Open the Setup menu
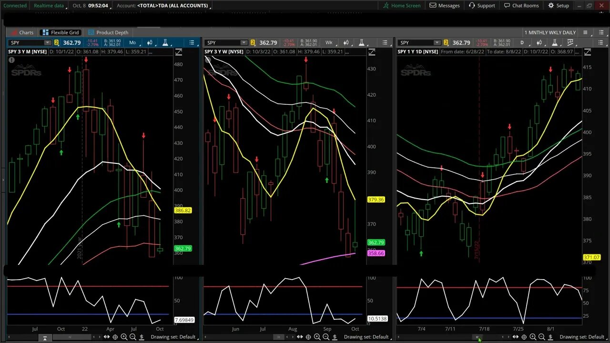The height and width of the screenshot is (343, 610). [x=559, y=6]
